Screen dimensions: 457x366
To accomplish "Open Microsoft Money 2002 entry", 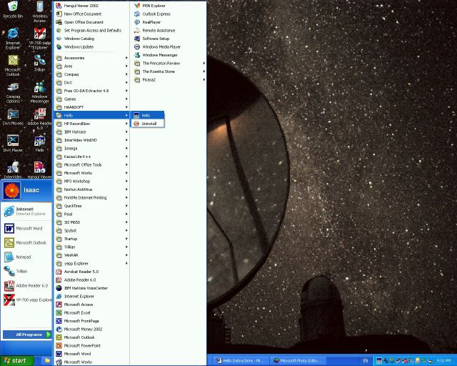I will [91, 329].
